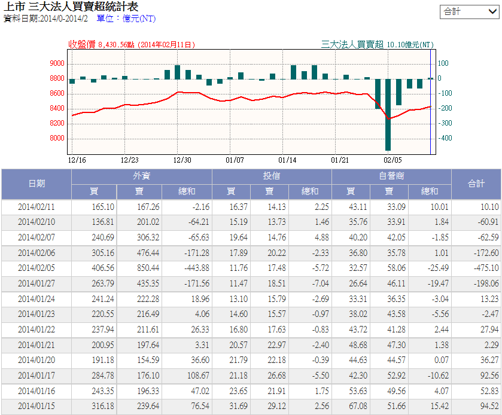Click trust net value -7.04
Viewport: 502px width, 415px height.
(x=321, y=283)
